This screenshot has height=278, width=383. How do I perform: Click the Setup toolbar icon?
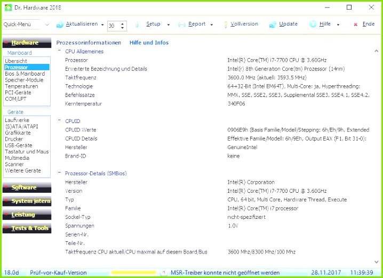(x=137, y=24)
